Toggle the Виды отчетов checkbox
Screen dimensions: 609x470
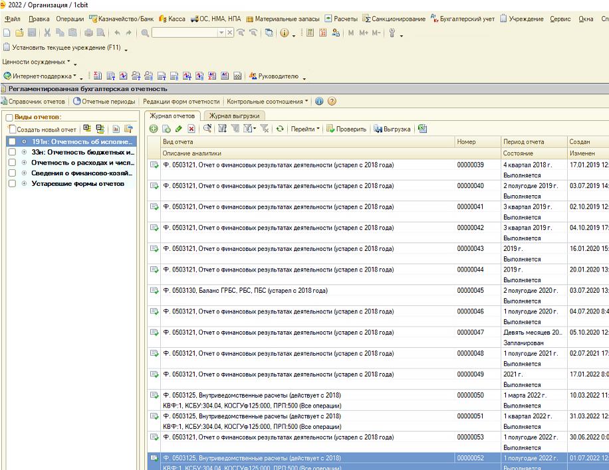[9, 117]
